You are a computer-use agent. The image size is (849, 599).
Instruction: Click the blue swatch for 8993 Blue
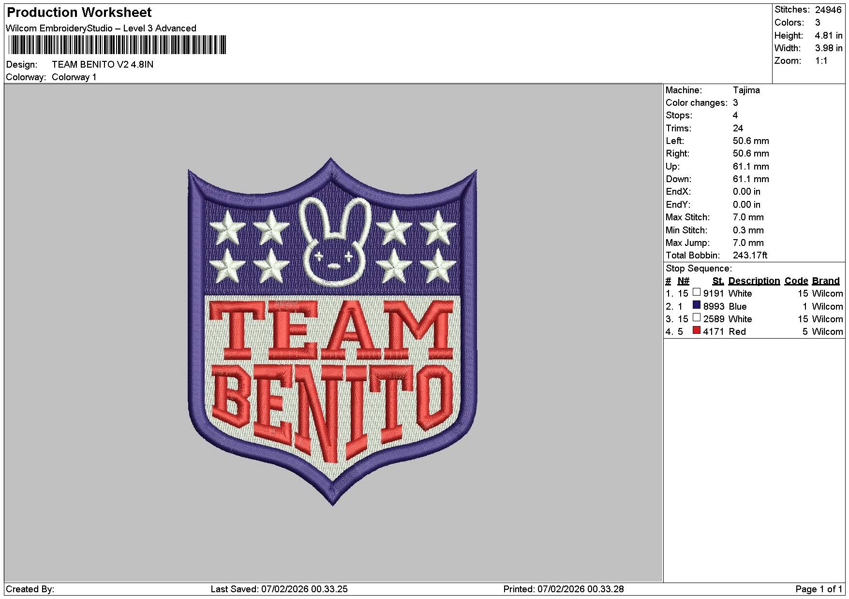tap(697, 305)
